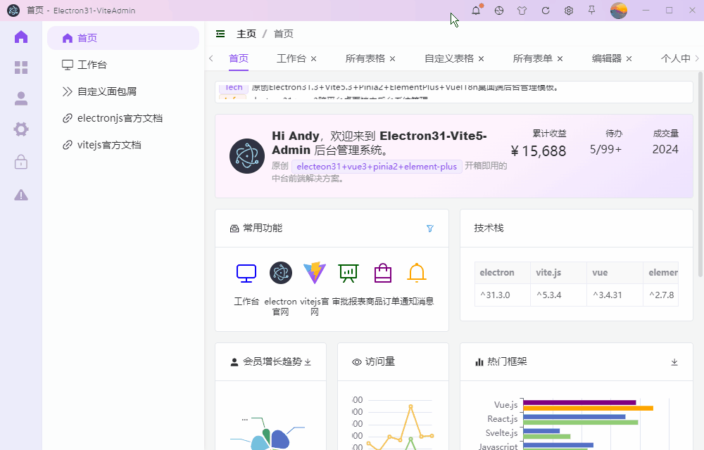
Task: Open electronjs官方文档 link in sidebar
Action: pyautogui.click(x=123, y=118)
